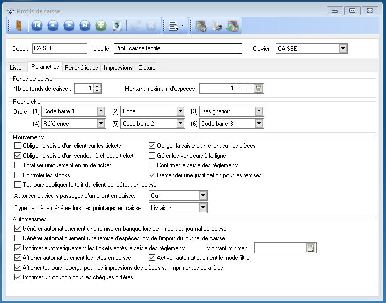Click the Code field containing CAISSE

click(60, 48)
